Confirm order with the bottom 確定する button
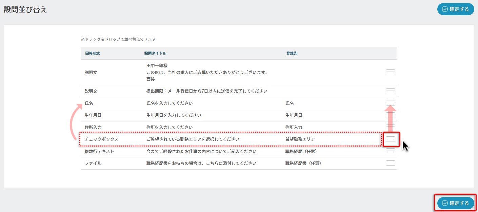 [456, 203]
